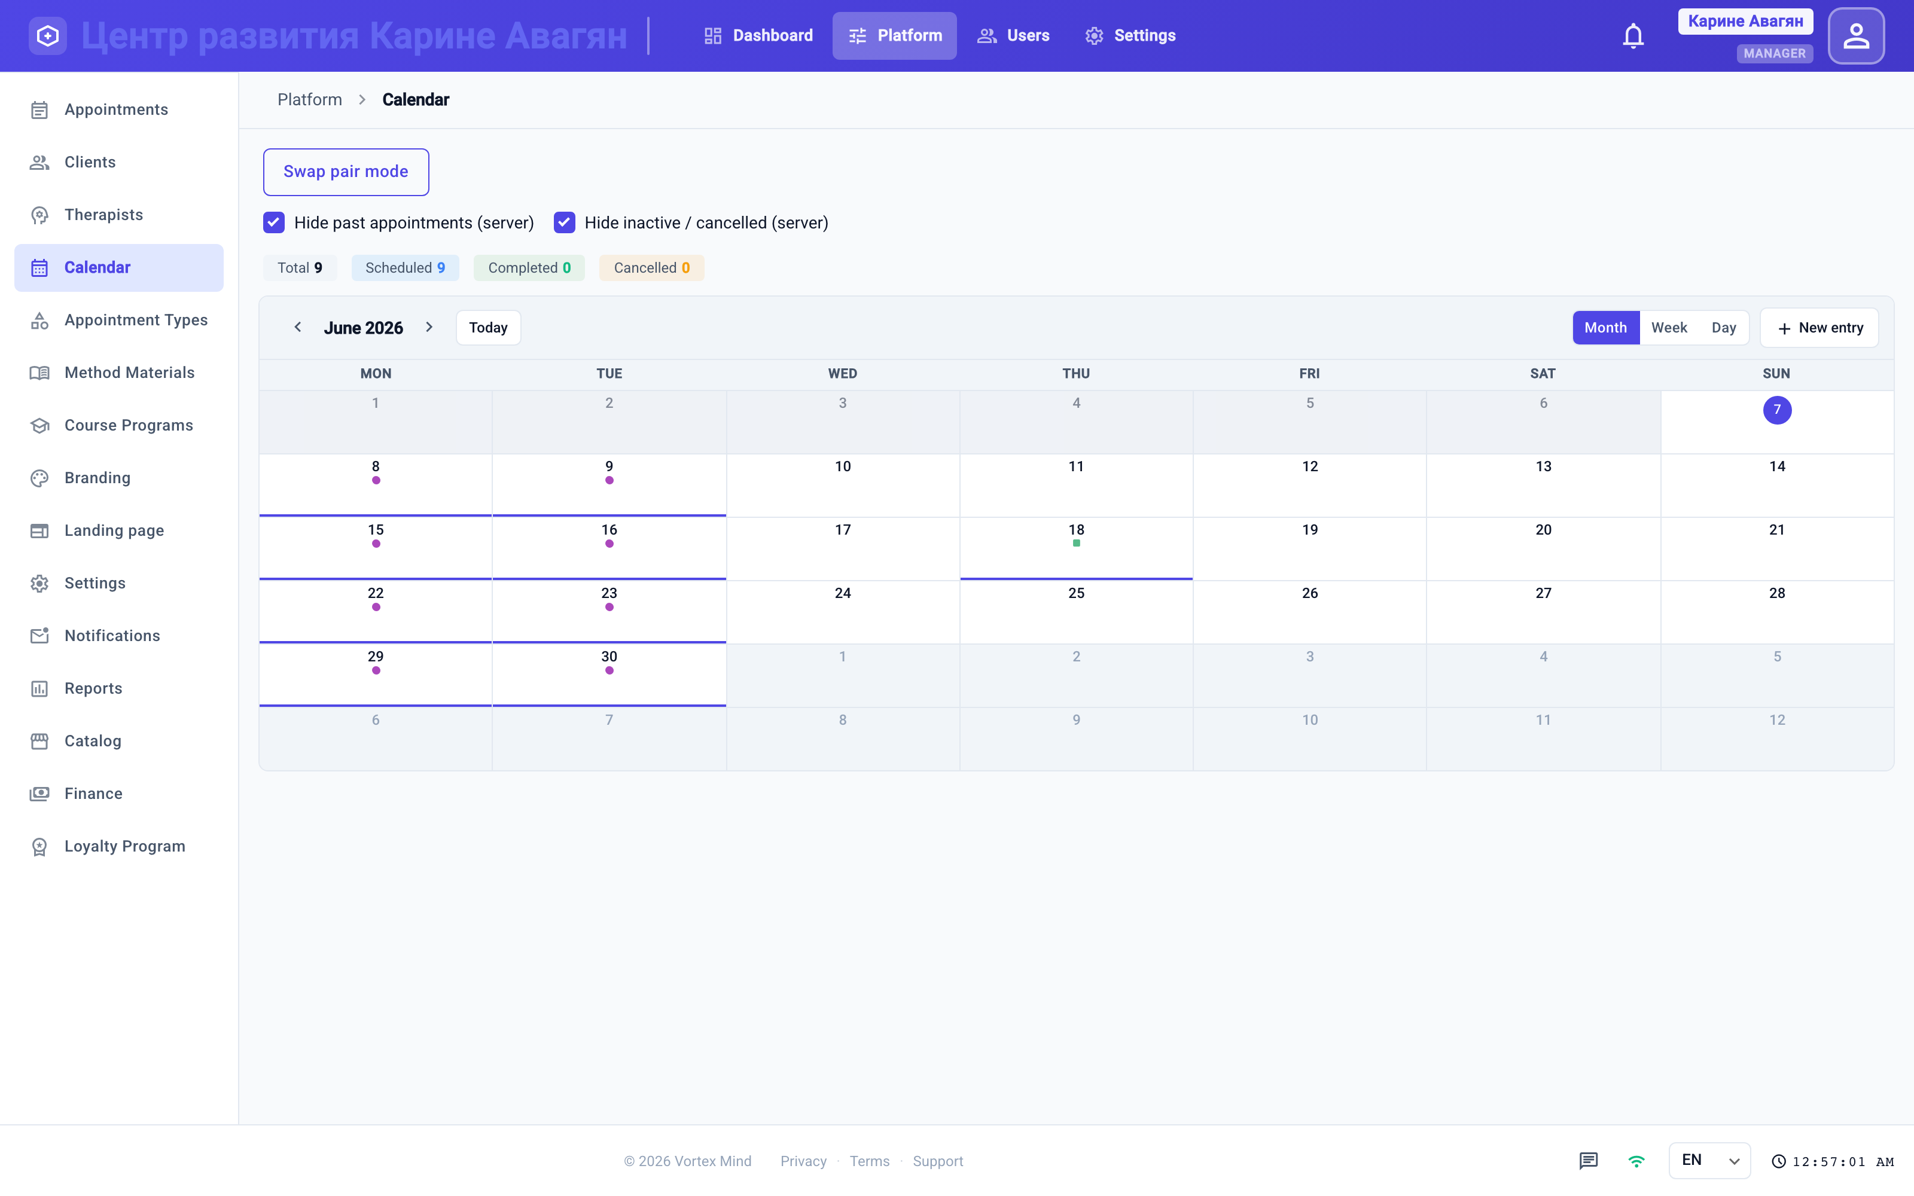Open the Privacy footer link
1914x1196 pixels.
click(803, 1160)
